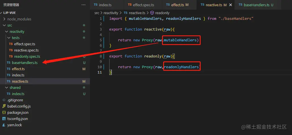
Task: Click line number 11 in the gutter
Action: point(100,72)
